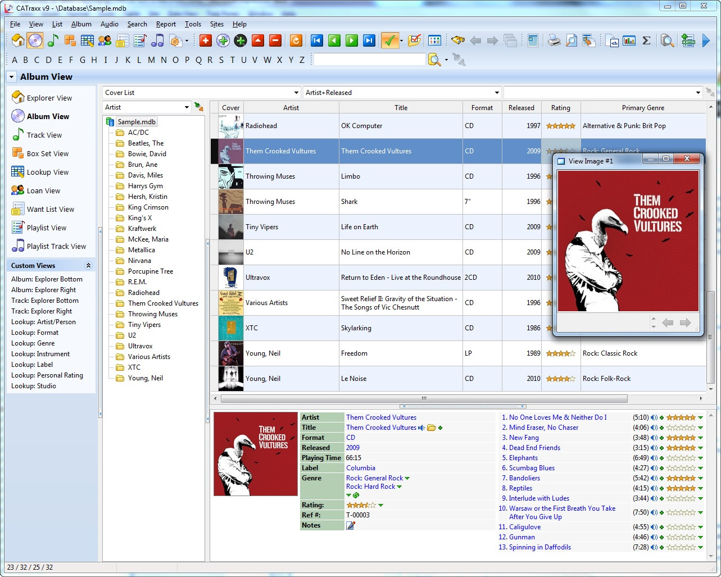The width and height of the screenshot is (721, 577).
Task: Click inside the search text field
Action: [369, 60]
